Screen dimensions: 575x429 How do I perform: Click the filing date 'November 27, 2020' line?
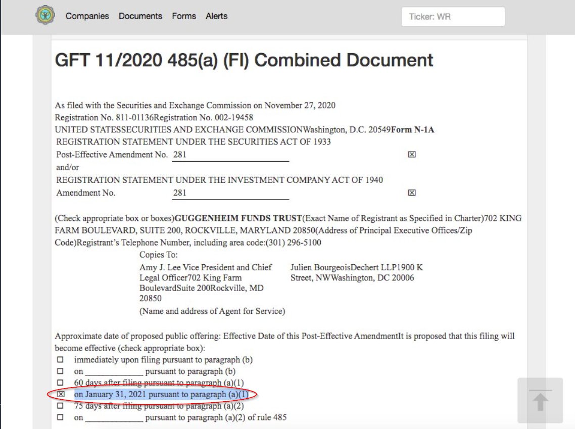click(195, 105)
